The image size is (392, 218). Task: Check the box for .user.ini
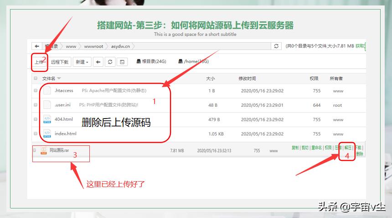point(36,105)
